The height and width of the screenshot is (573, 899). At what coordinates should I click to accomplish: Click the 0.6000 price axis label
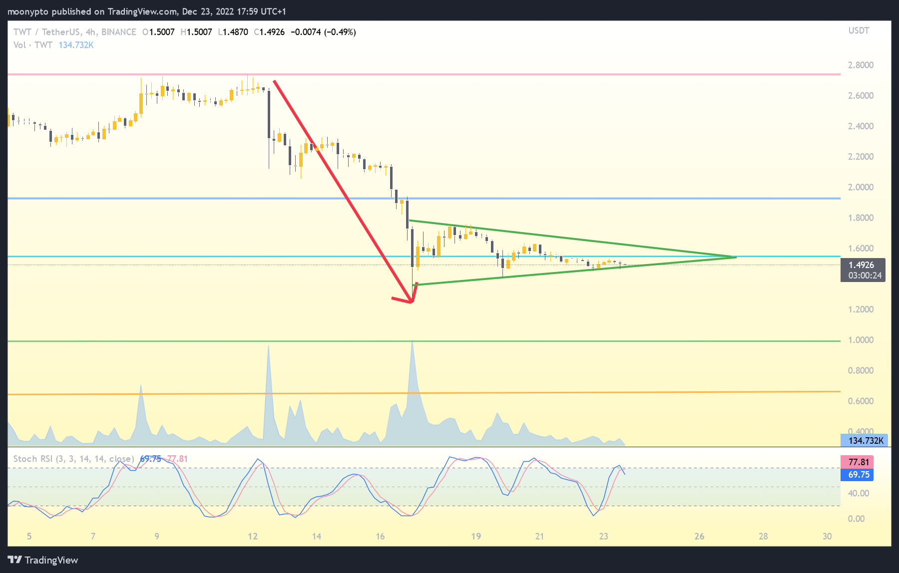(861, 401)
